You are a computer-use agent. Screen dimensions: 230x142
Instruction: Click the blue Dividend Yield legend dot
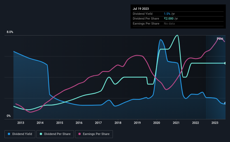tap(9, 134)
